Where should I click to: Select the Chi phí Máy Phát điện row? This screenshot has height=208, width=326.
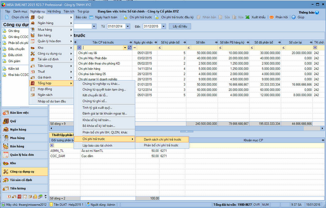(x=187, y=58)
